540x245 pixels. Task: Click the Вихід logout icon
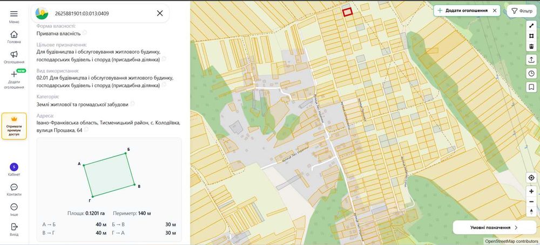click(14, 227)
